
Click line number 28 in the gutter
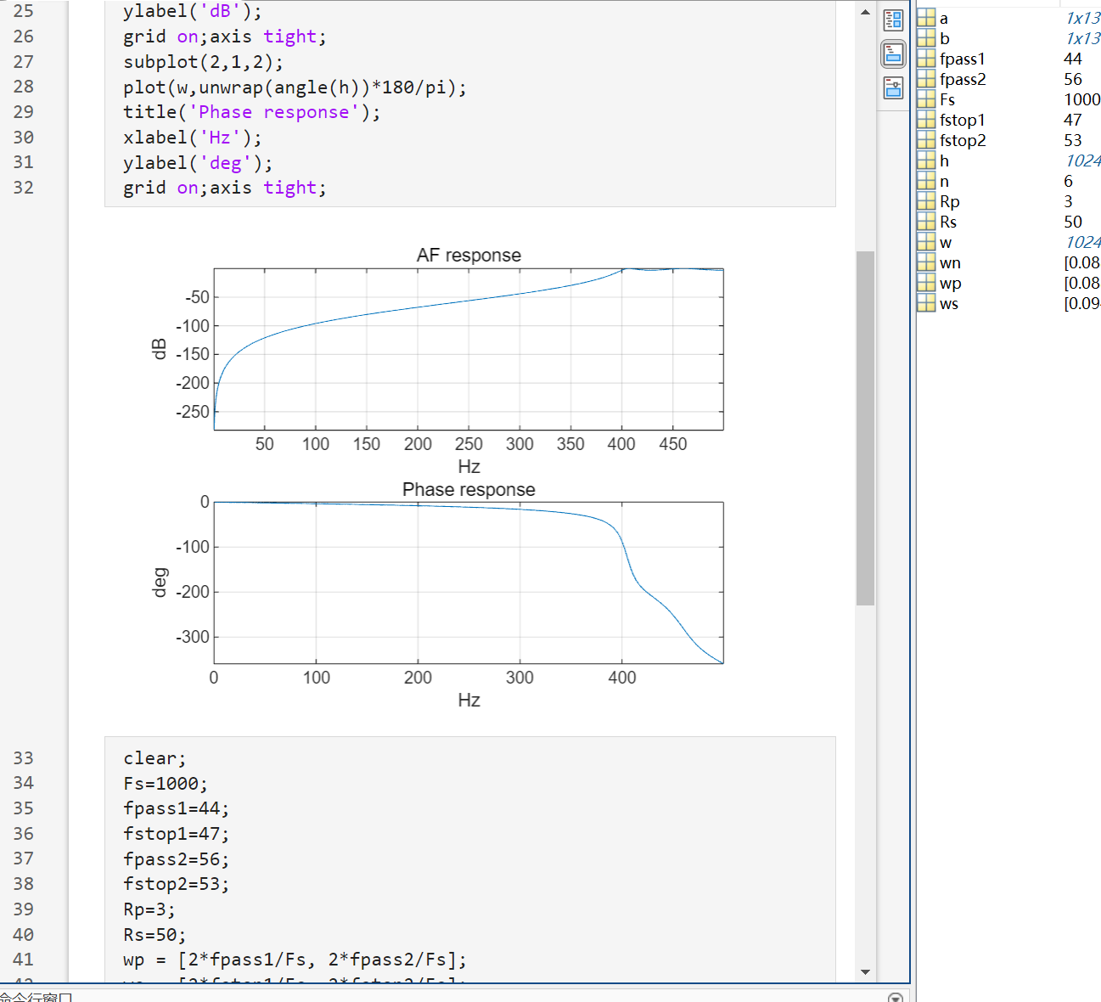24,87
